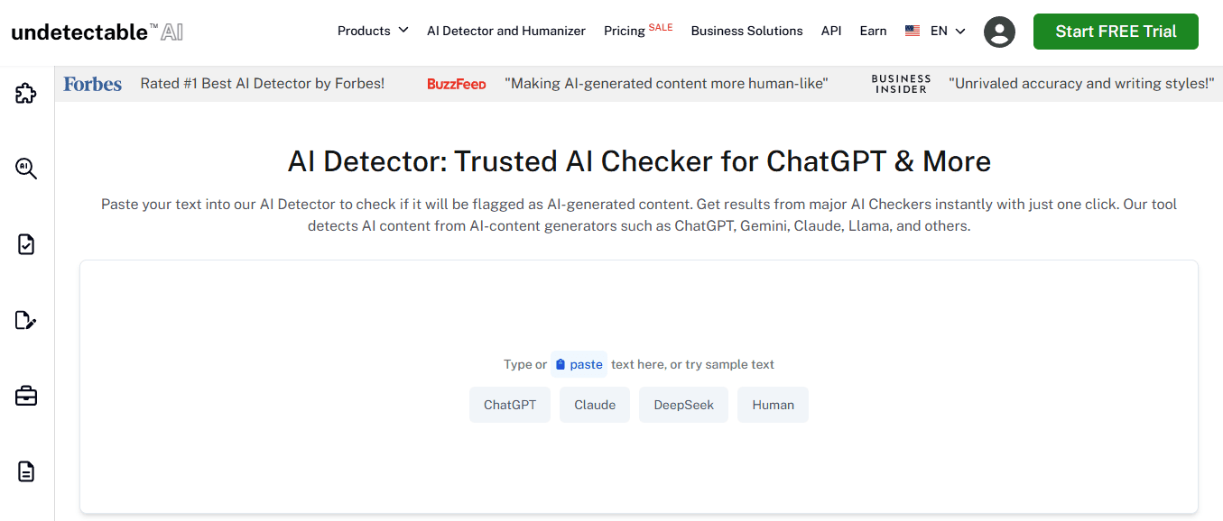Open the briefcase business tool in sidebar
The image size is (1223, 521).
pos(26,396)
